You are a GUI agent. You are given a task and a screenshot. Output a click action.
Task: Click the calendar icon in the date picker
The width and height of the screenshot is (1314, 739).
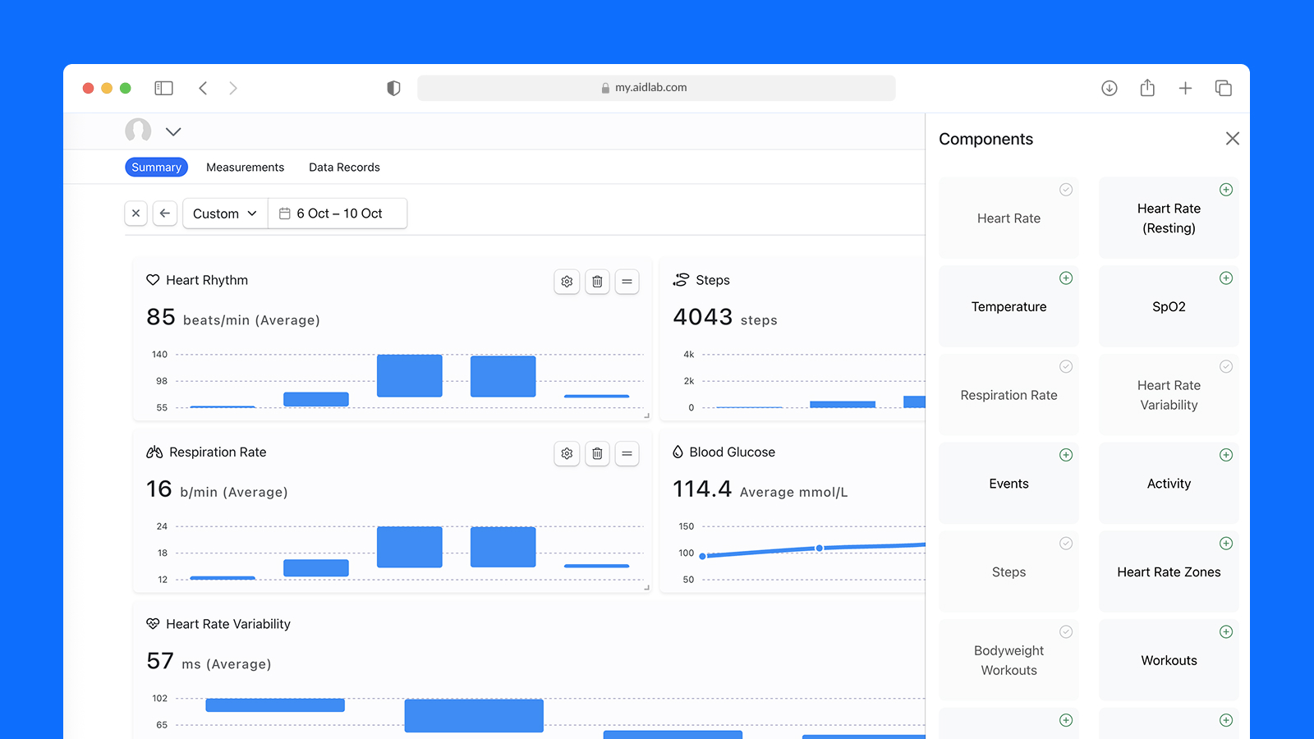click(284, 213)
